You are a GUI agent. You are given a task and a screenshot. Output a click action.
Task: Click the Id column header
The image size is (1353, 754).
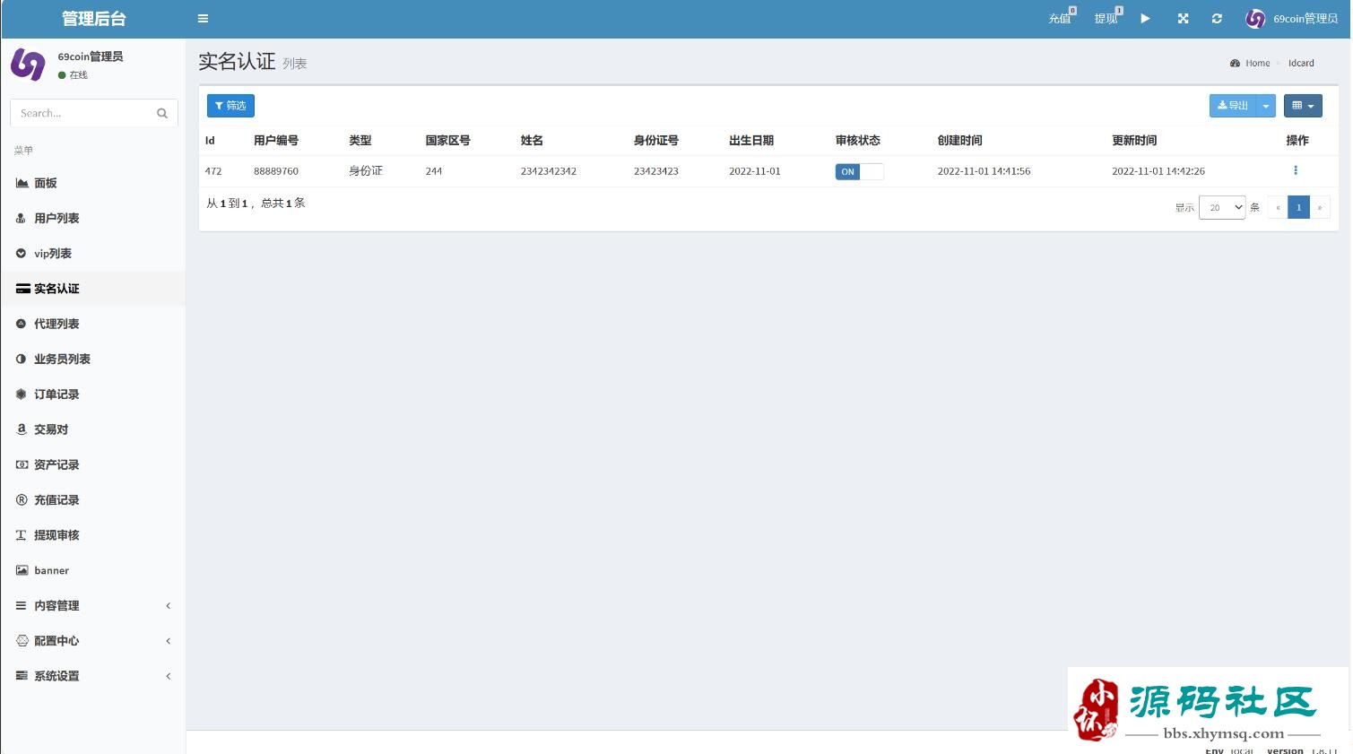pos(210,141)
